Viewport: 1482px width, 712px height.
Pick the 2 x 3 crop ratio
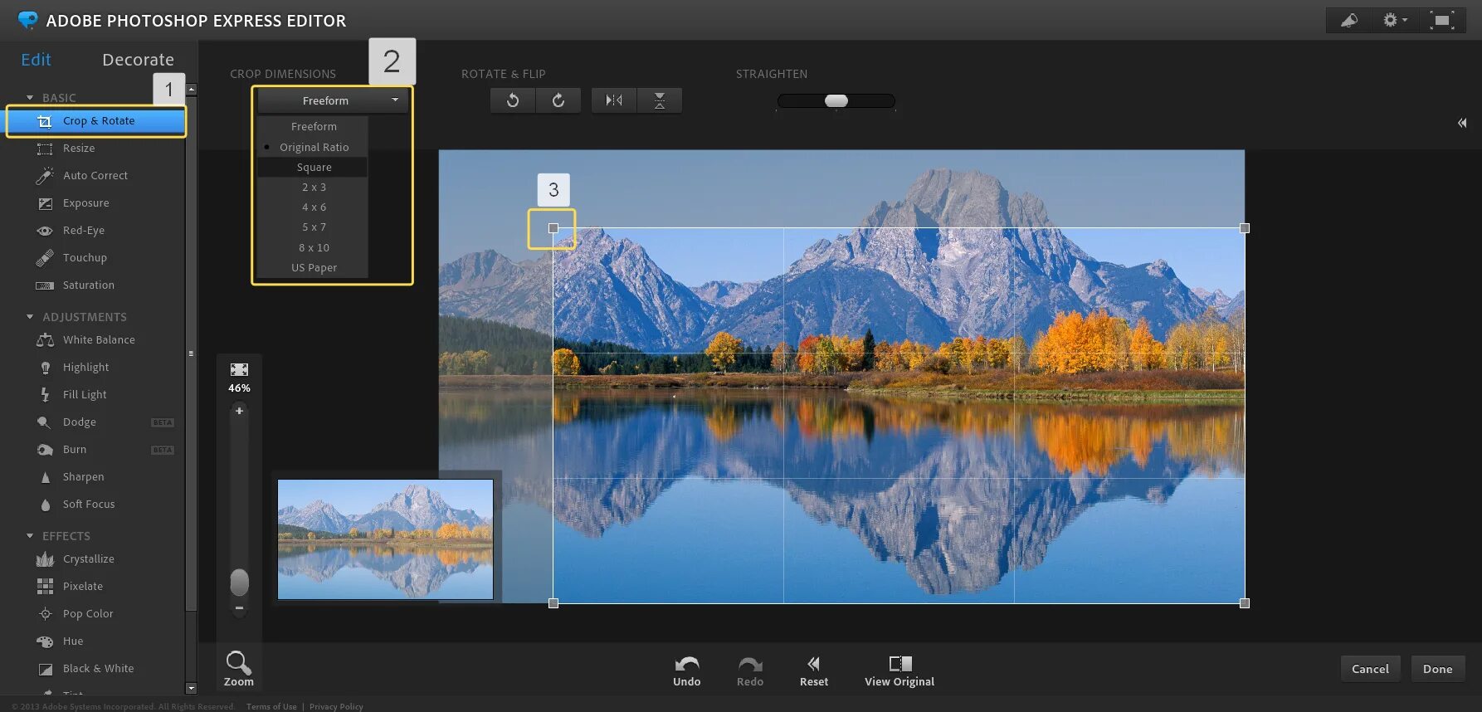[313, 188]
